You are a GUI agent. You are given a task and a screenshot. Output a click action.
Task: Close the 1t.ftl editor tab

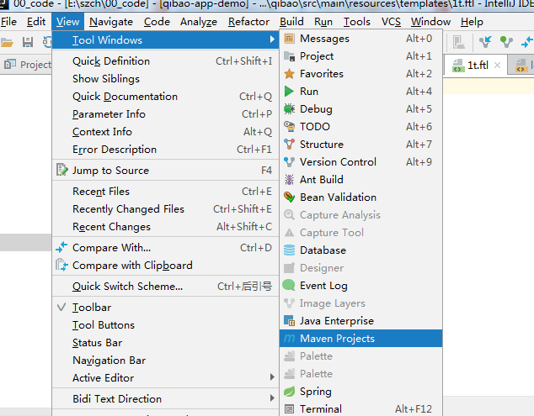497,65
